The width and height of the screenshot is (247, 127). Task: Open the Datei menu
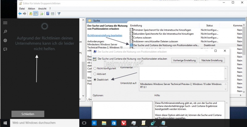click(22, 9)
